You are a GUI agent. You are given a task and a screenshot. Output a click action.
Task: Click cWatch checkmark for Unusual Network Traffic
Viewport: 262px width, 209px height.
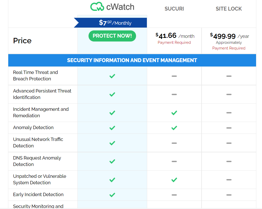coord(112,143)
